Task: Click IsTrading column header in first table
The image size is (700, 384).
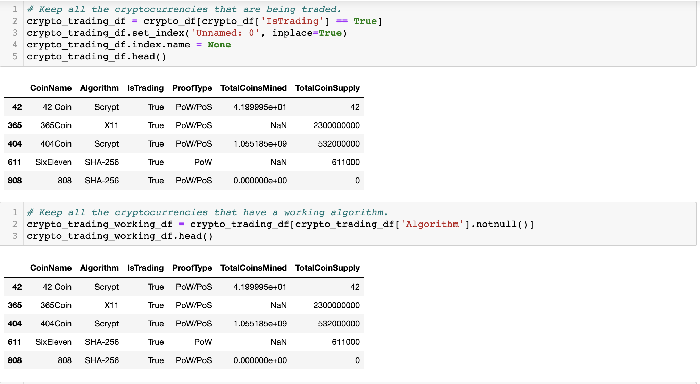Action: point(145,88)
